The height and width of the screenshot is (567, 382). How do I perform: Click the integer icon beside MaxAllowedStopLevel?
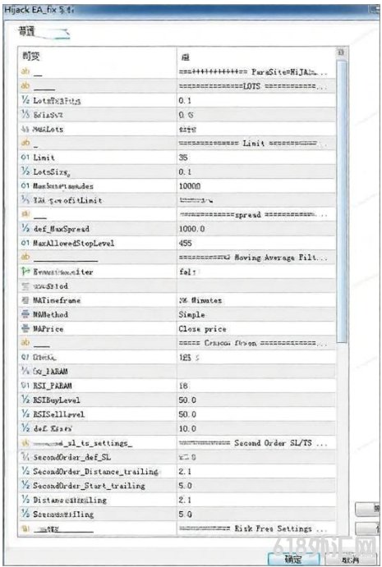[25, 243]
